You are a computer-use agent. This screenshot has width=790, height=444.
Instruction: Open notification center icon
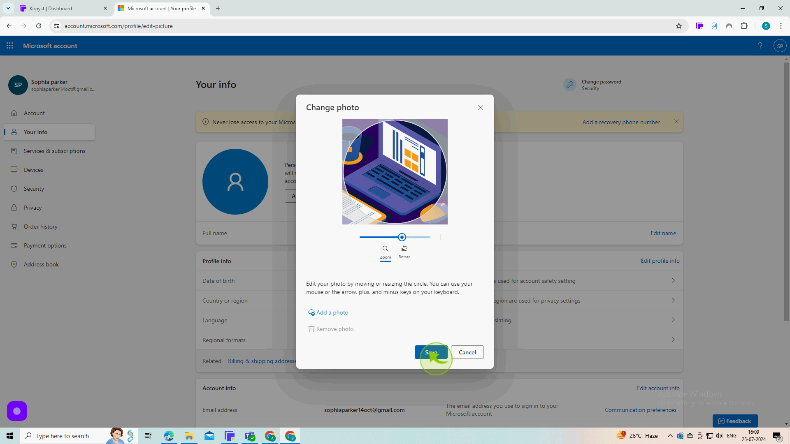(x=777, y=436)
